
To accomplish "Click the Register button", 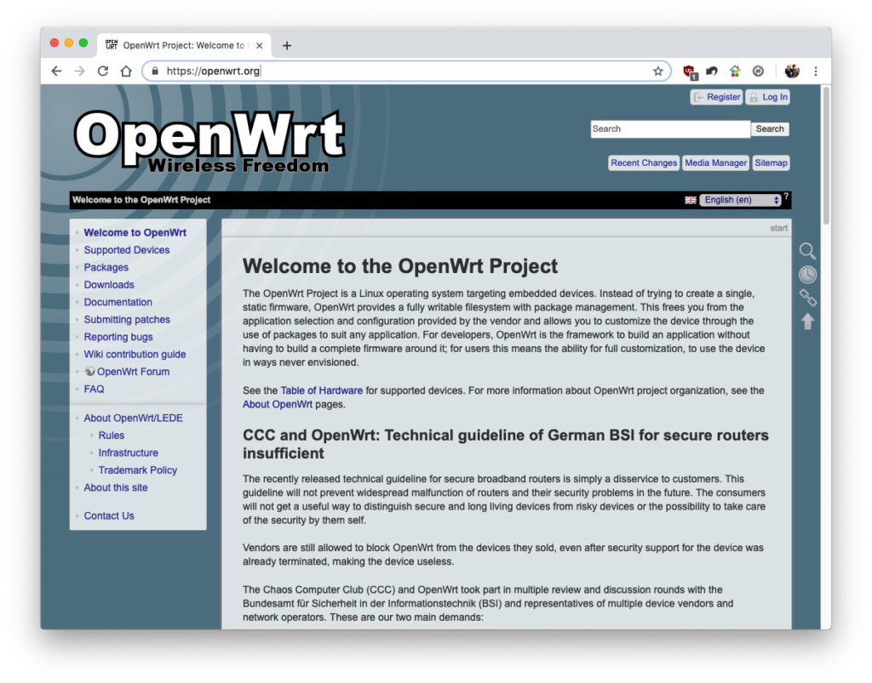I will (716, 97).
